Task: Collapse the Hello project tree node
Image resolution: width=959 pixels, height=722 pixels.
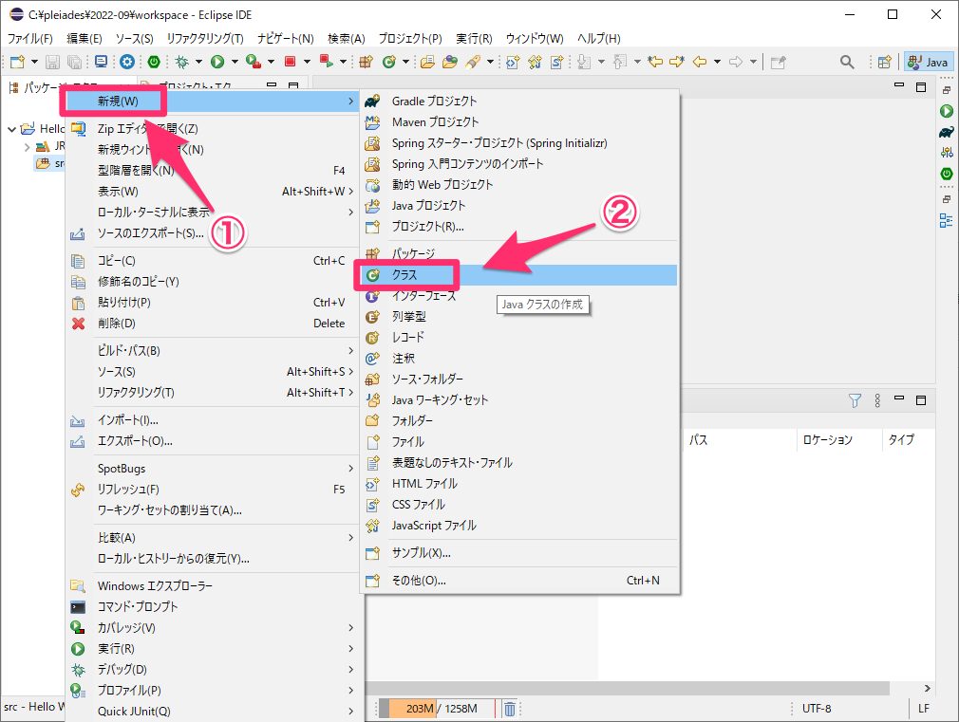Action: coord(11,129)
